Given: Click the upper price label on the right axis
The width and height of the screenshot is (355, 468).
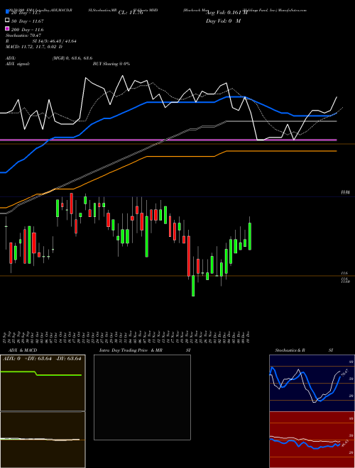Looking at the screenshot, I should 345,192.
